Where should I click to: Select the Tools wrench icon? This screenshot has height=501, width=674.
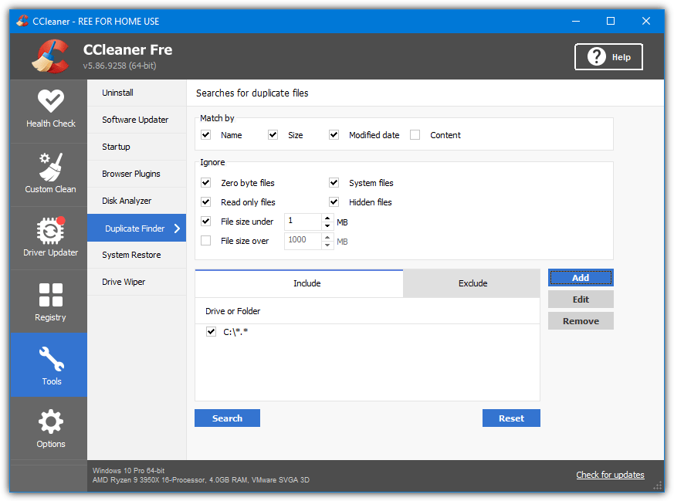pyautogui.click(x=51, y=359)
